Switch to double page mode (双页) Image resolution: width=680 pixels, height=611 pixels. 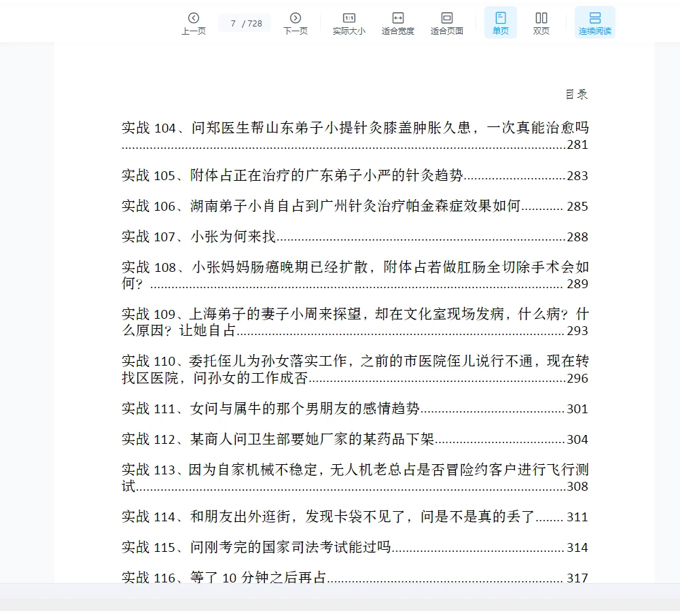click(x=541, y=23)
